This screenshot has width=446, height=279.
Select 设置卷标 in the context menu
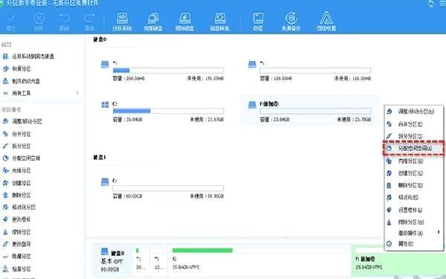pos(414,210)
